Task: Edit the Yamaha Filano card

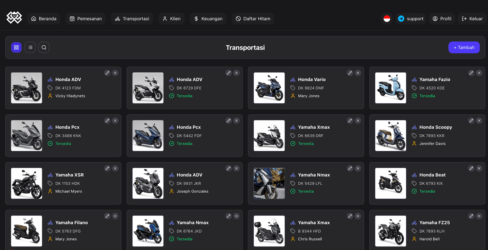Action: (108, 216)
